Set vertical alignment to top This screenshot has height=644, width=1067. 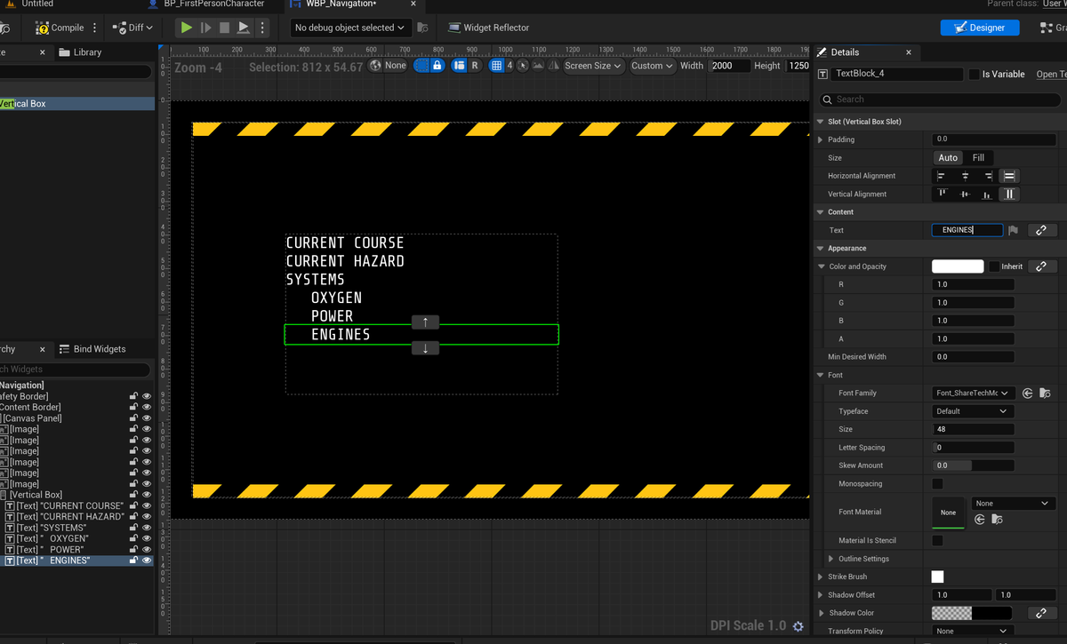pyautogui.click(x=942, y=194)
